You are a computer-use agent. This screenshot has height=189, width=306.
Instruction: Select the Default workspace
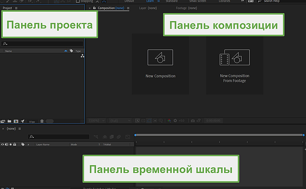tap(129, 1)
